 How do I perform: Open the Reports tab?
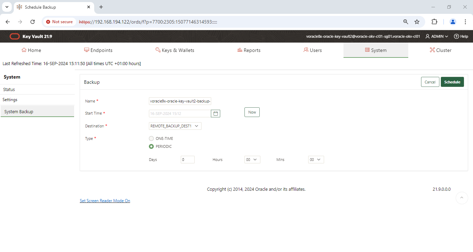click(249, 50)
